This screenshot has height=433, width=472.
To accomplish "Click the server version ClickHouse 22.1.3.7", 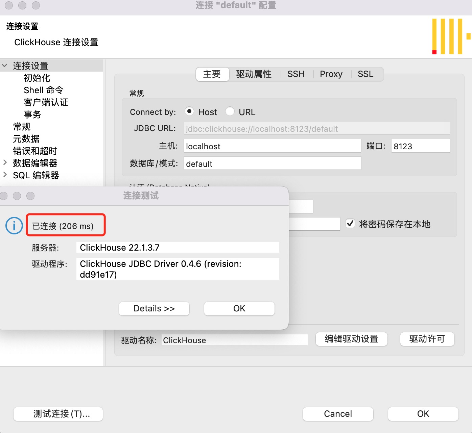I will 178,247.
